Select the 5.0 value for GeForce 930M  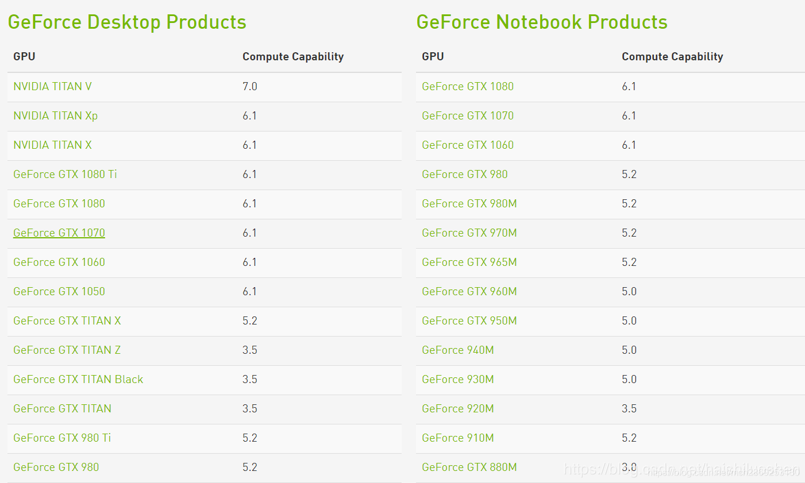629,380
